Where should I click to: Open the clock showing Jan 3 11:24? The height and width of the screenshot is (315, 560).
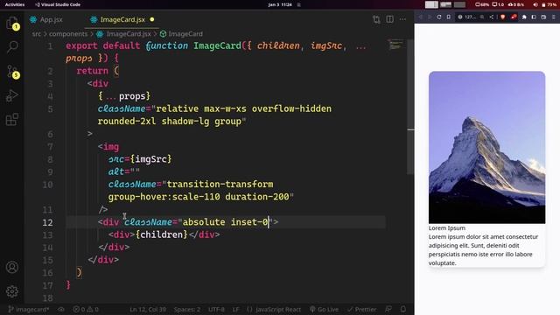coord(280,4)
